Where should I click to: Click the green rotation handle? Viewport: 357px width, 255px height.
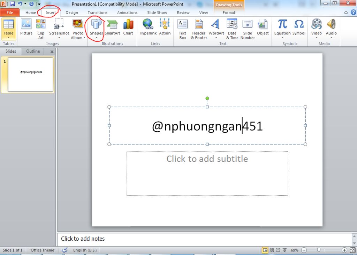coord(207,98)
